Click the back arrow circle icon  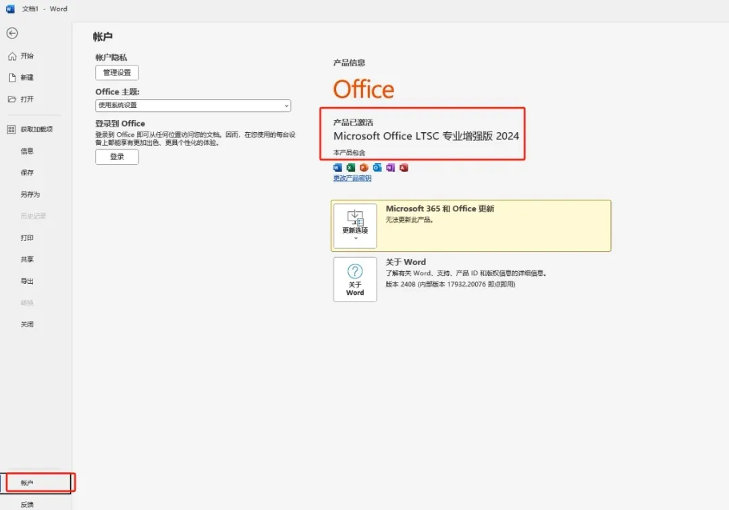click(x=12, y=33)
